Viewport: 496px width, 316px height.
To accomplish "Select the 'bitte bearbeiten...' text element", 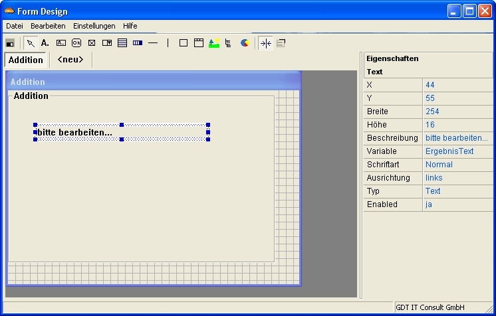I will 74,133.
